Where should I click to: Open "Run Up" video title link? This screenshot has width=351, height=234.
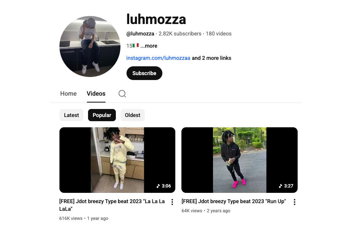tap(234, 201)
